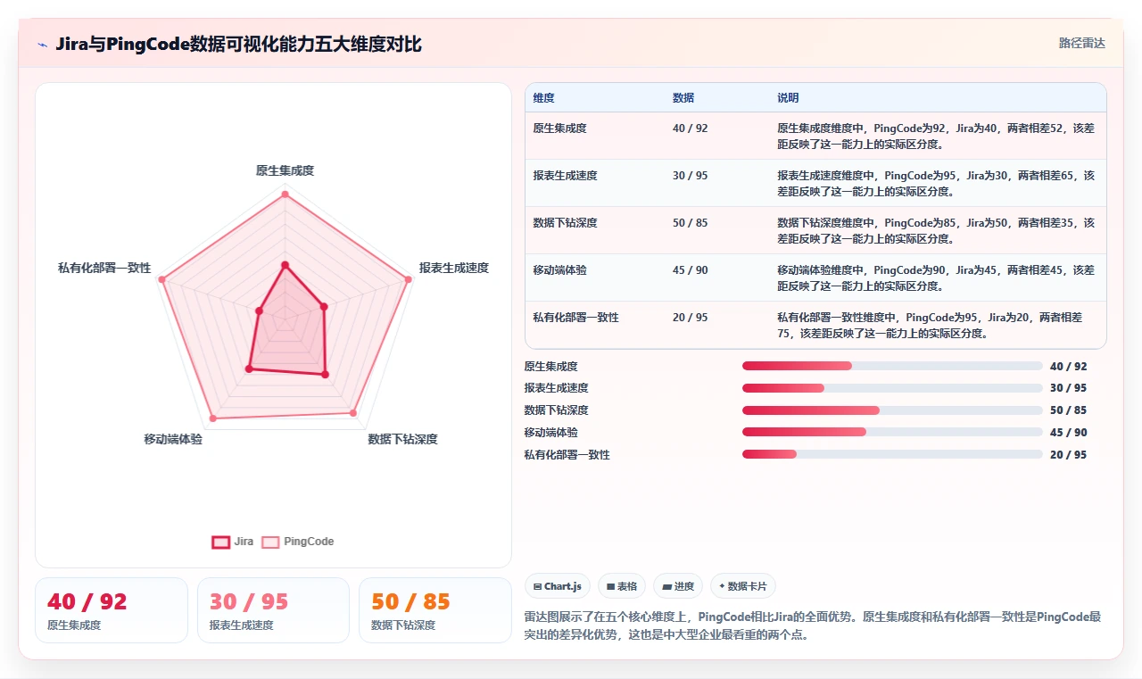Screen dimensions: 1142x679
Task: Click the 移动端体验 table row label
Action: (x=560, y=270)
